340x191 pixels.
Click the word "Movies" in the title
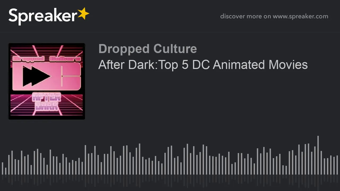[x=288, y=65]
